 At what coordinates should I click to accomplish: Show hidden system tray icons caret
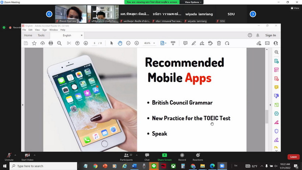point(262,166)
